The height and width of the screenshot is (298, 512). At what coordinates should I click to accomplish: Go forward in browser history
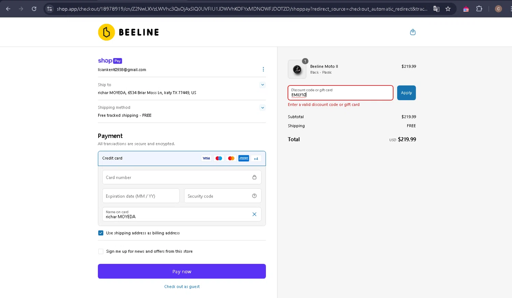coord(21,9)
